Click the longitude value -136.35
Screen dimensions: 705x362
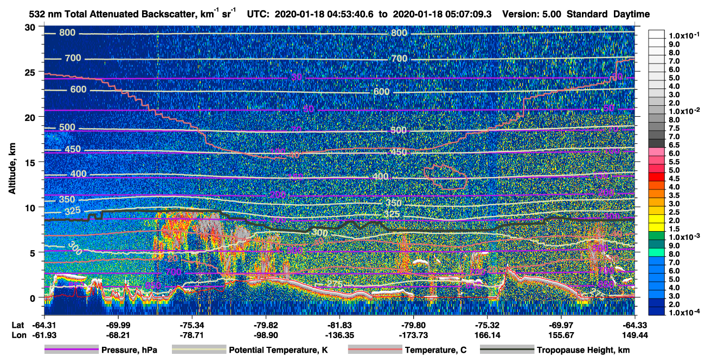(x=339, y=335)
